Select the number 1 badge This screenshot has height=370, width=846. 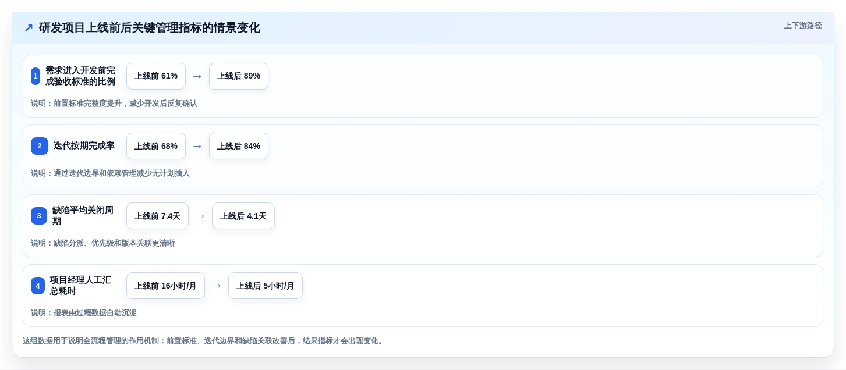click(36, 76)
